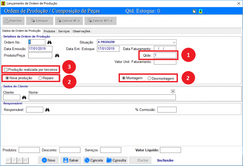Expand the Situação dropdown list
Viewport: 243px width, 166px height.
tap(174, 42)
